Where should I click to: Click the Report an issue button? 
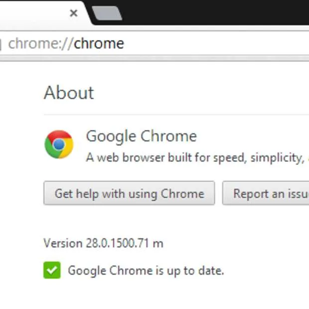pos(266,193)
